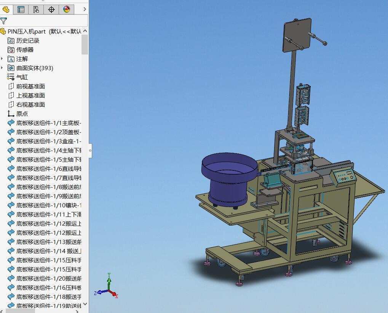Select 底板移送组件-1/2顶盖板 surface icon
Viewport: 388px width, 313px height.
pyautogui.click(x=11, y=132)
